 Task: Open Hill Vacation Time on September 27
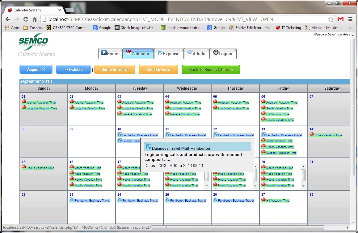278,201
